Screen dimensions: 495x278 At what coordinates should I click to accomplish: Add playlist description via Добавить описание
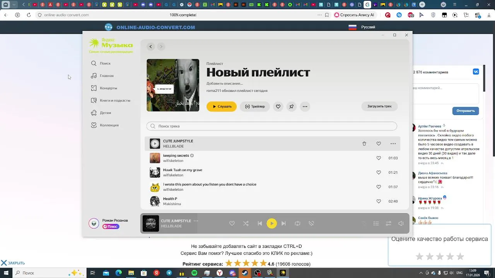(225, 83)
